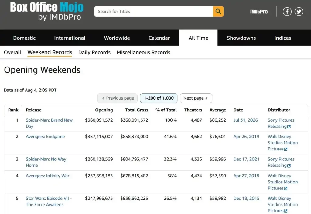Open the Jul 31, 2026 date link
311x214 pixels.
[x=245, y=120]
